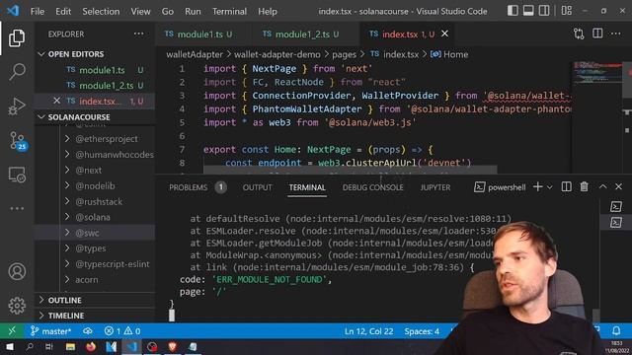The image size is (632, 355).
Task: Expand the @ethersproject folder
Action: pyautogui.click(x=107, y=139)
